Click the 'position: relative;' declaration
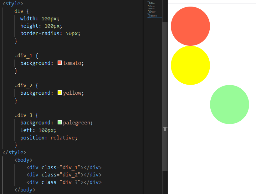This screenshot has width=256, height=194. tap(49, 138)
